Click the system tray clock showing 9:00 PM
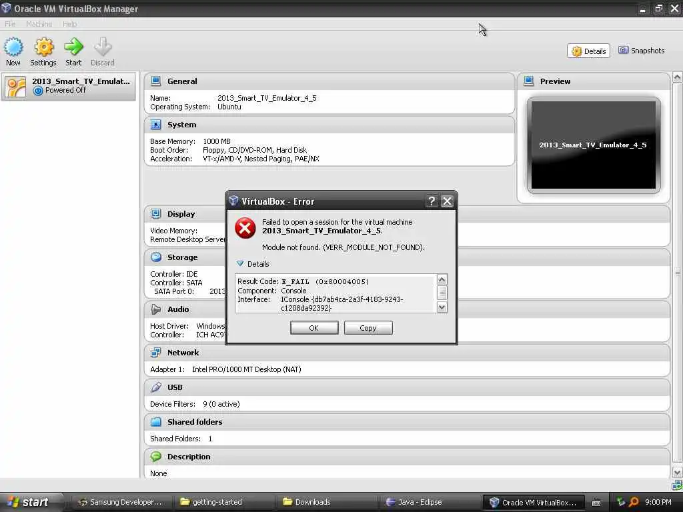The width and height of the screenshot is (683, 512). [658, 502]
